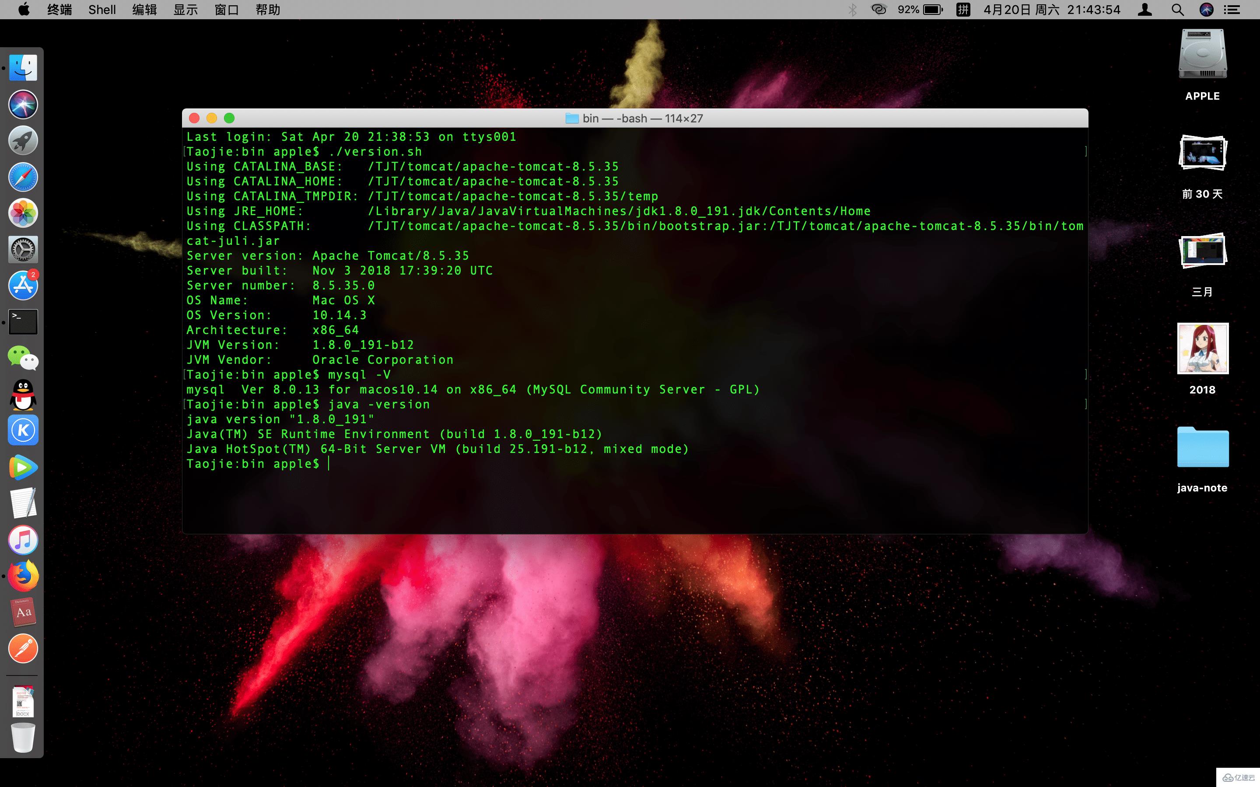Click the battery 92% indicator

pos(920,9)
